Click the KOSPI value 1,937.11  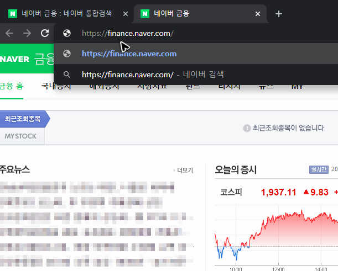click(278, 192)
